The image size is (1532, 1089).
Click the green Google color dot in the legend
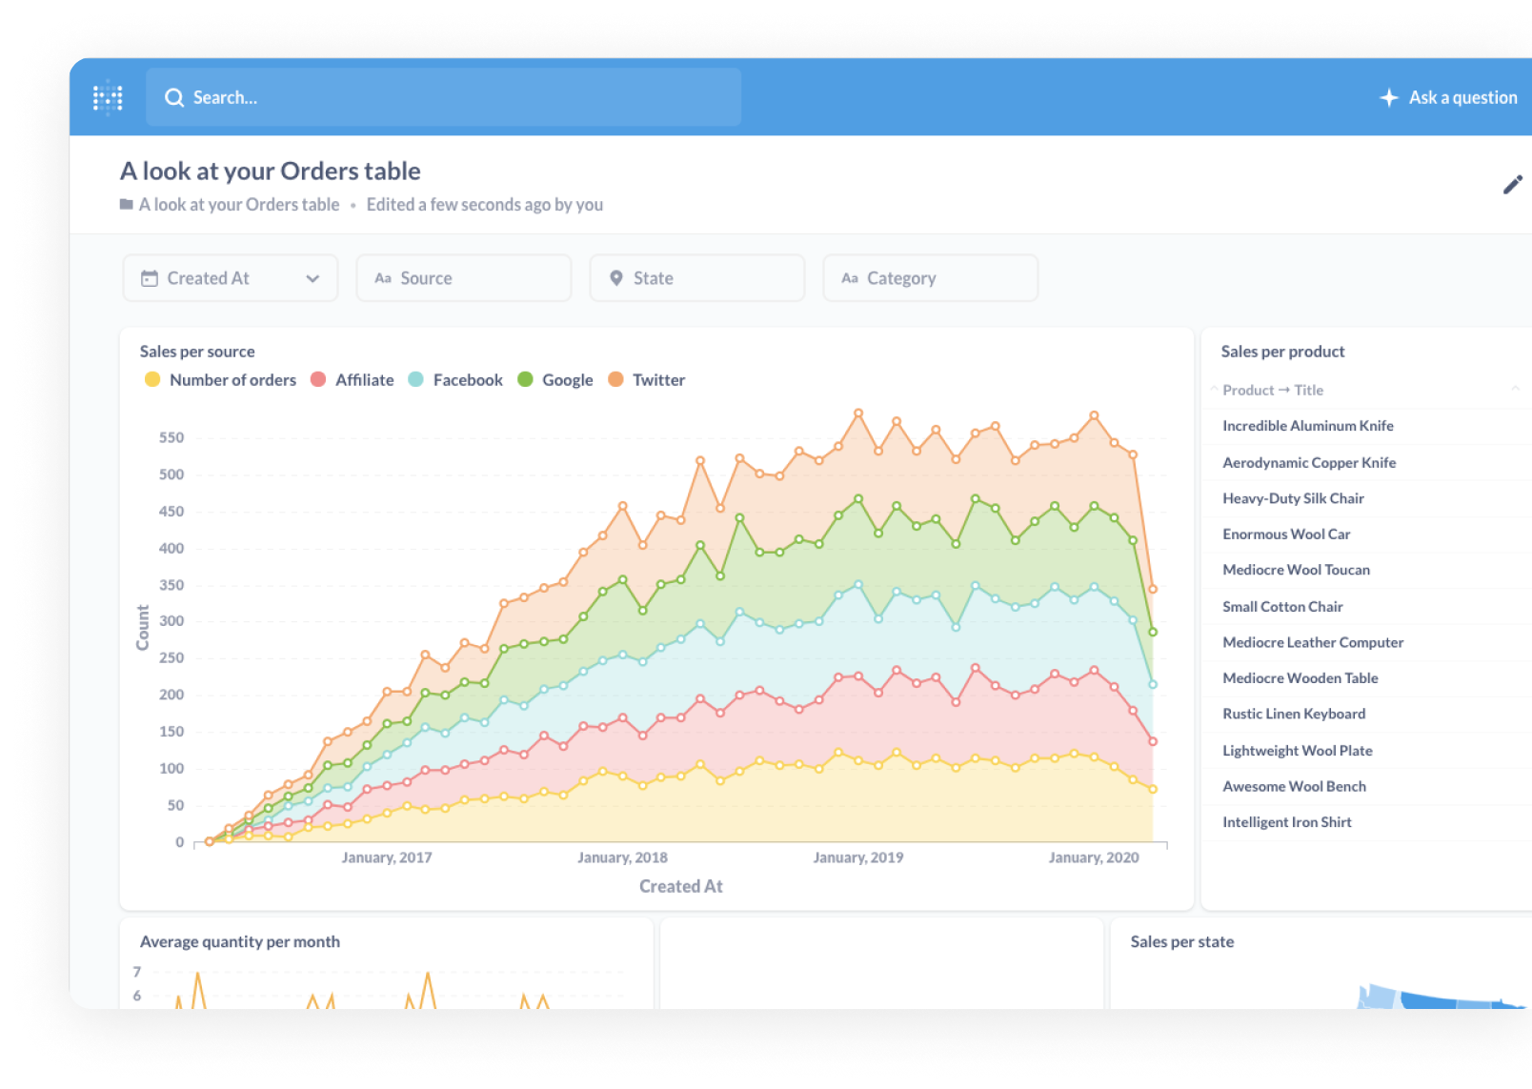coord(523,379)
